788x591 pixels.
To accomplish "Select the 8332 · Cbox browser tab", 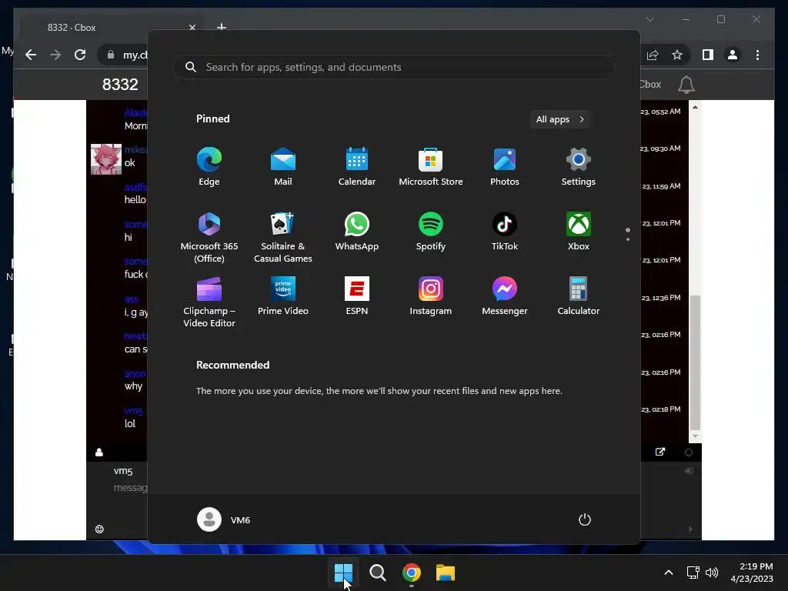I will 111,28.
